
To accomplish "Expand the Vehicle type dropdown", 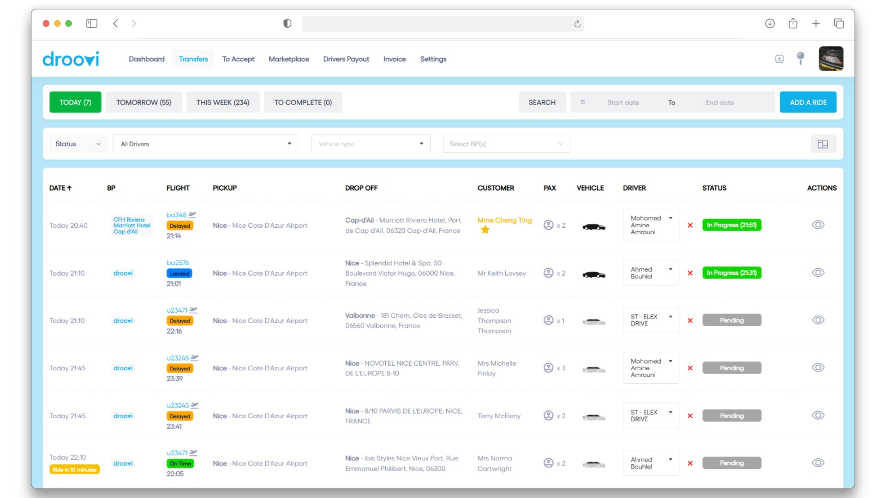I will pos(371,144).
